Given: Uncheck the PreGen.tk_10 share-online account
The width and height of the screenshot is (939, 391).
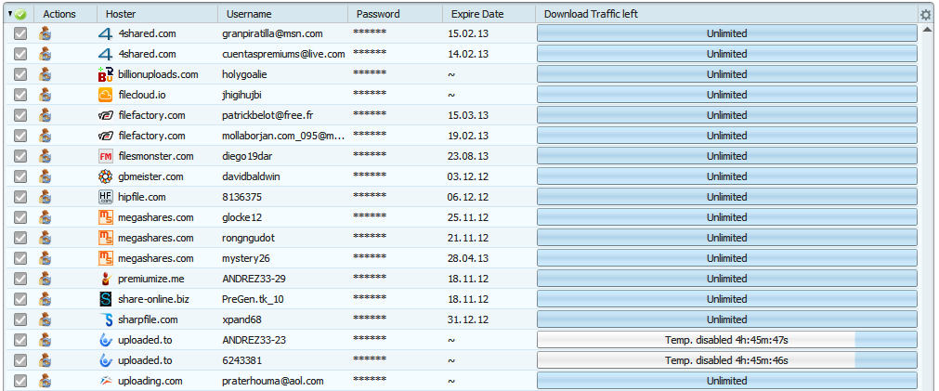Looking at the screenshot, I should click(20, 299).
